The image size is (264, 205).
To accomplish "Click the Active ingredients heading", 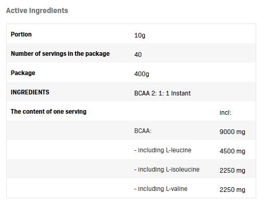I will [x=37, y=11].
